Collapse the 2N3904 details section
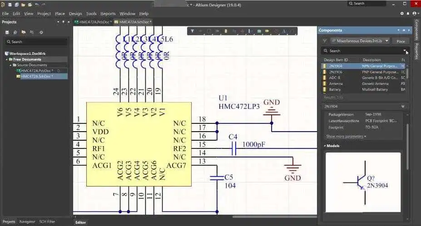Viewport: 421px width, 226px height. [403, 107]
